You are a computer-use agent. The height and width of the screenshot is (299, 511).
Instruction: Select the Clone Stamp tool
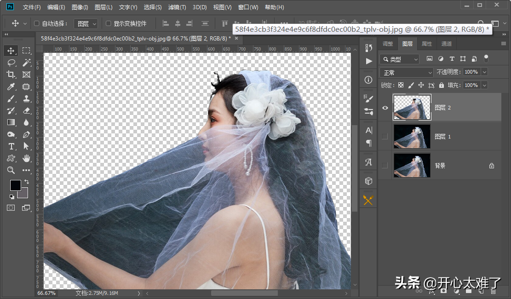coord(26,98)
